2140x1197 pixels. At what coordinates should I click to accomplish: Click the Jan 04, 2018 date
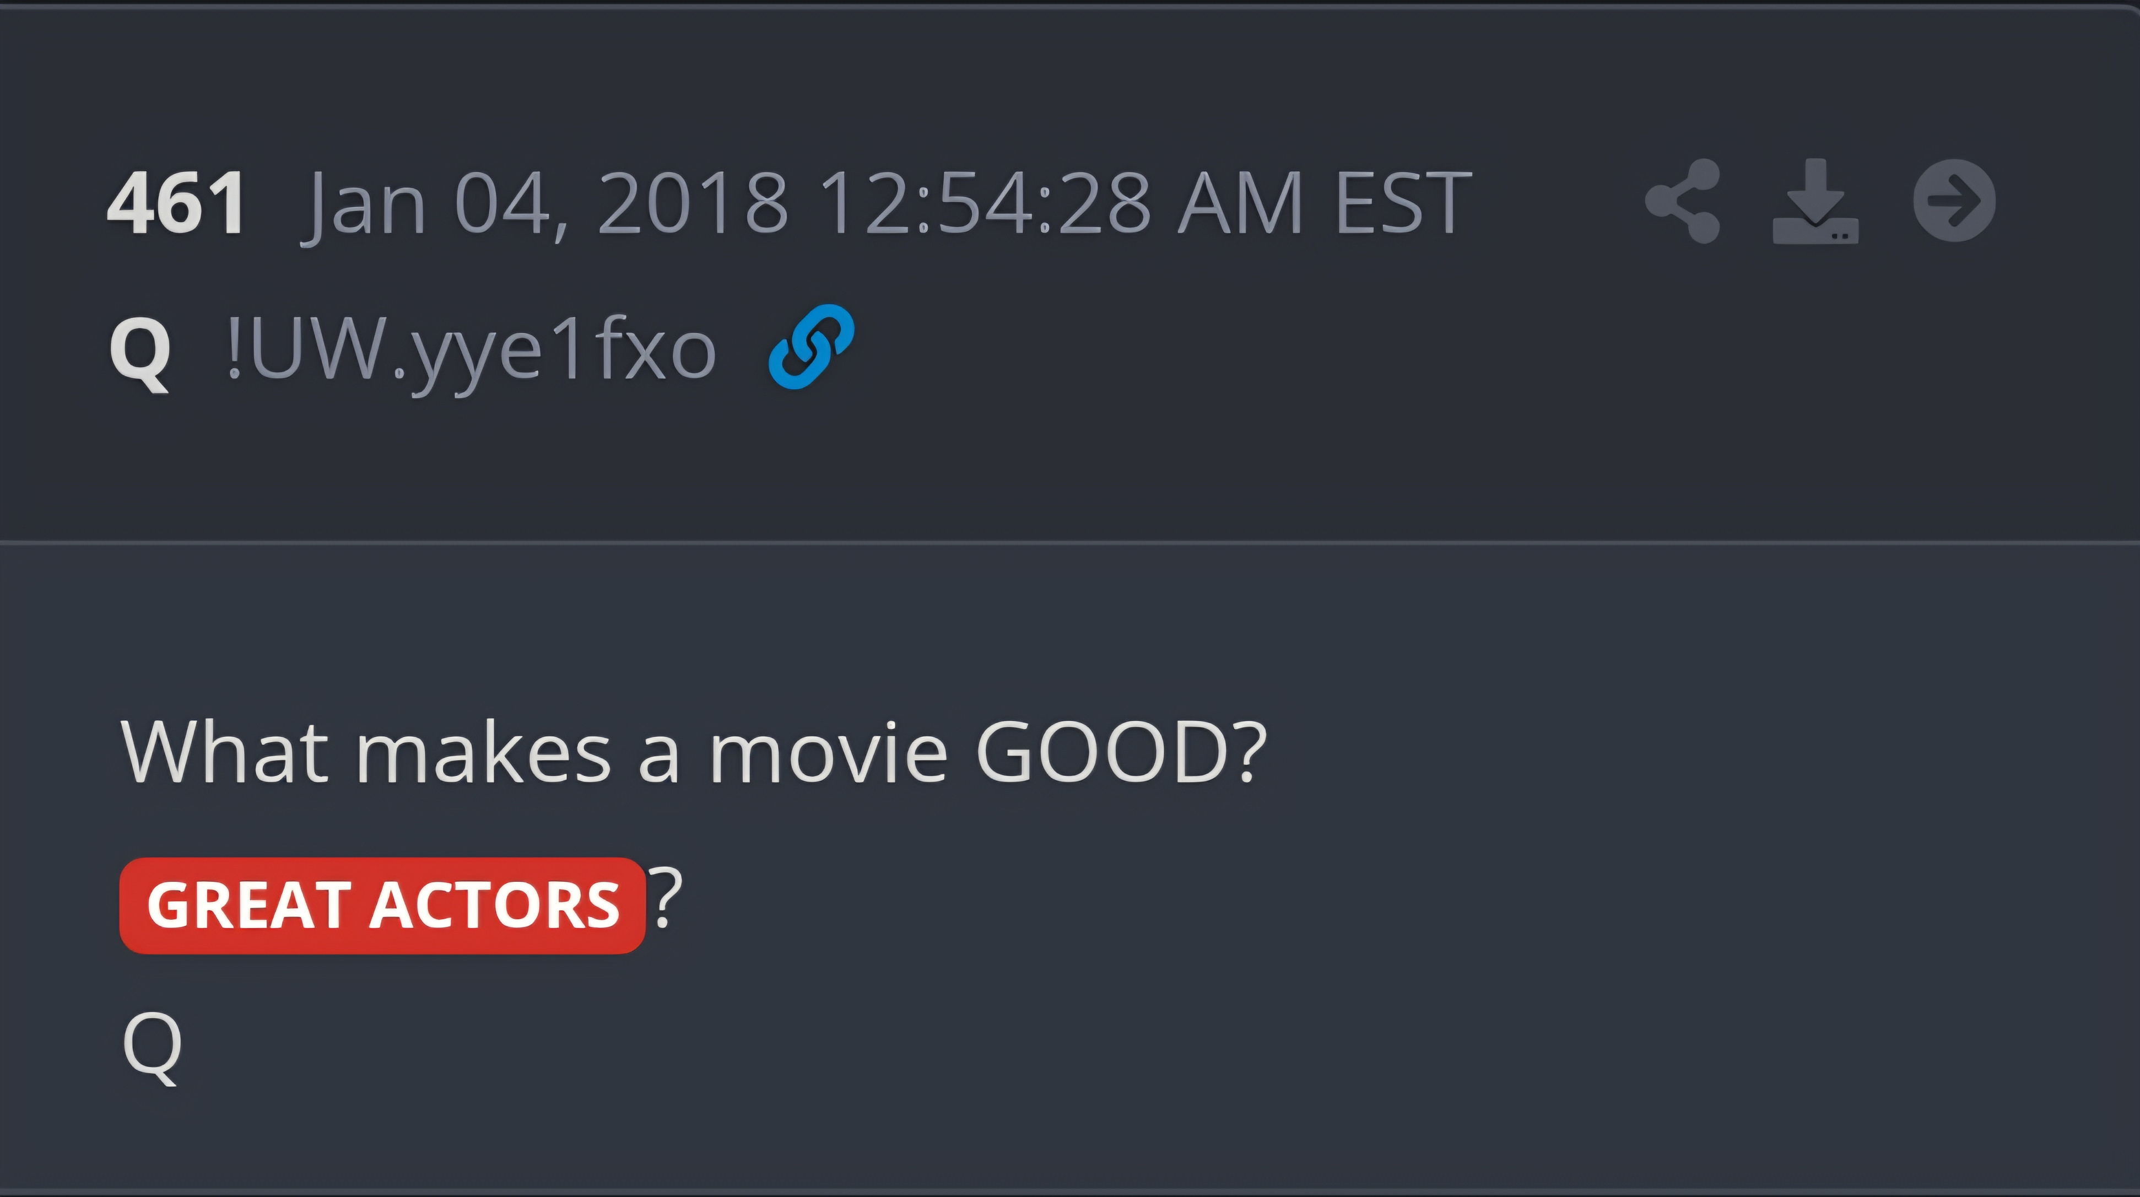[x=548, y=204]
